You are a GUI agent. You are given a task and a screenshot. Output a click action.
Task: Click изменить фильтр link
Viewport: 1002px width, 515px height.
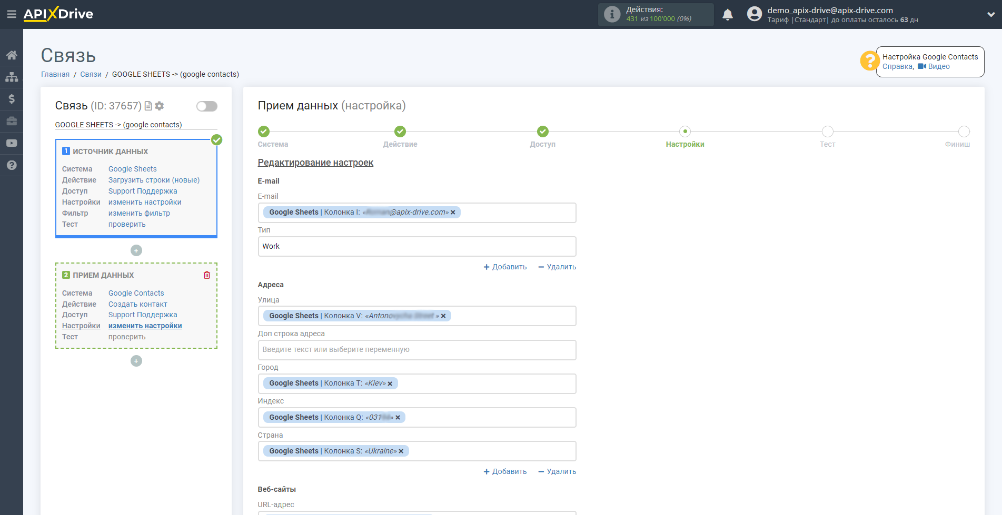(139, 214)
